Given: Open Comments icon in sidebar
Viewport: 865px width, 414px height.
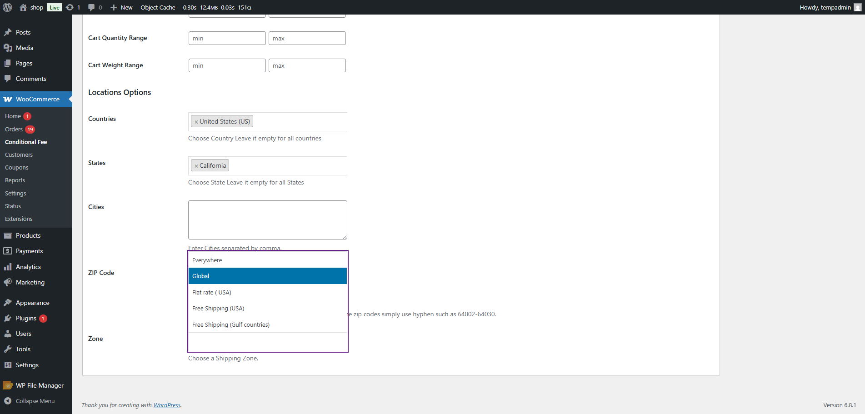Looking at the screenshot, I should click(x=8, y=79).
